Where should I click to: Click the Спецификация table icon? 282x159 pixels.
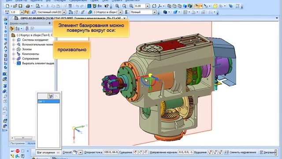click(x=70, y=6)
